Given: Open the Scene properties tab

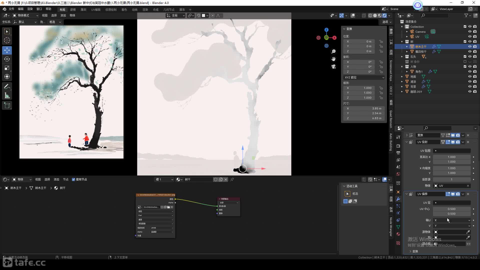Looking at the screenshot, I should tap(398, 167).
